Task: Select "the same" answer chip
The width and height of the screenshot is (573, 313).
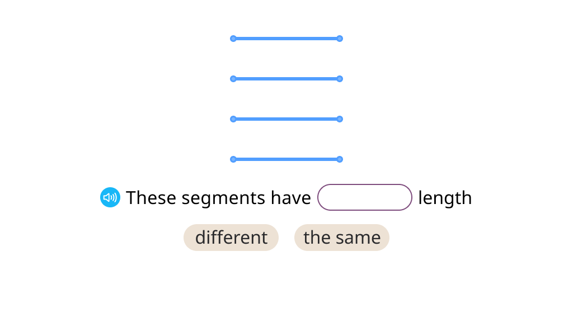Action: 342,238
